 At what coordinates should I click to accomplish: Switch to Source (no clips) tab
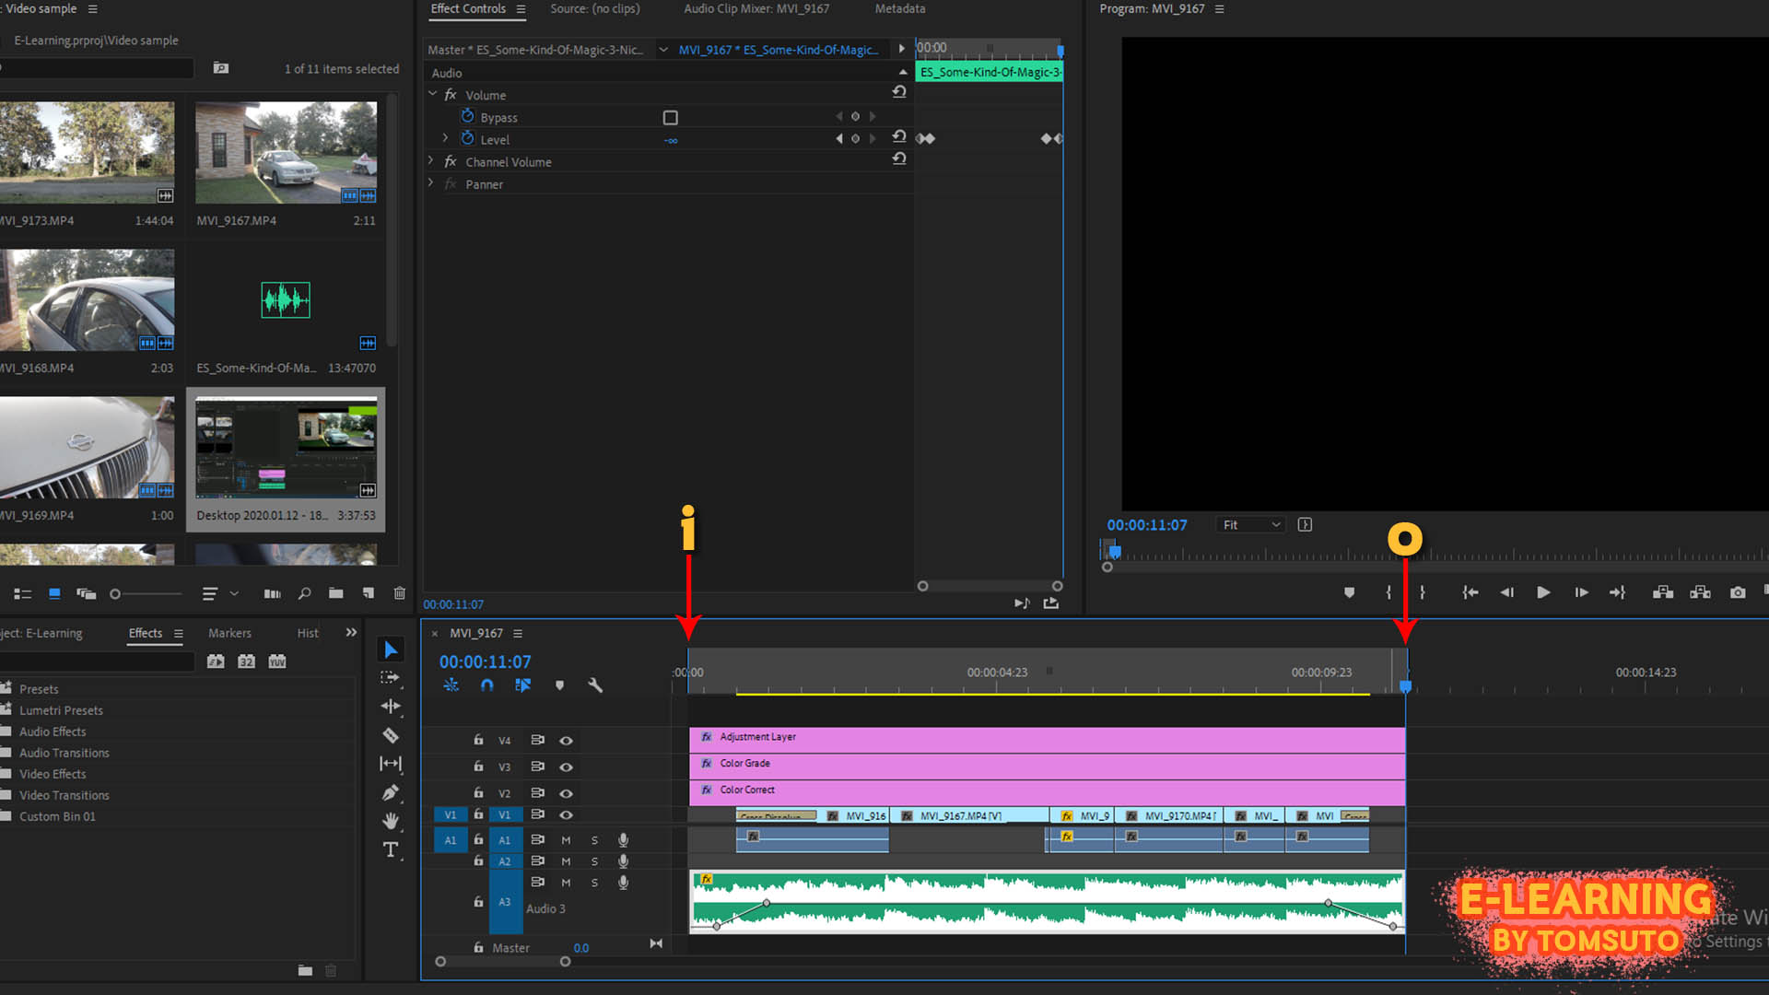tap(595, 9)
